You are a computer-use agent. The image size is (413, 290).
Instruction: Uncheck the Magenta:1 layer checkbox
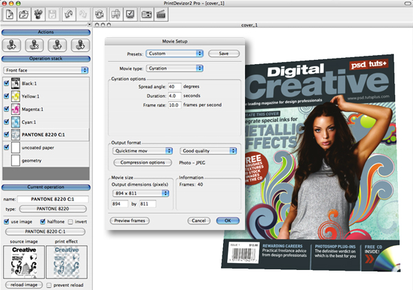tap(7, 109)
